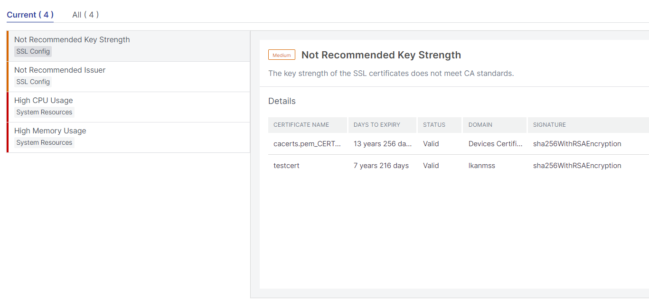Select the testcert certificate name
Image resolution: width=649 pixels, height=300 pixels.
(286, 166)
